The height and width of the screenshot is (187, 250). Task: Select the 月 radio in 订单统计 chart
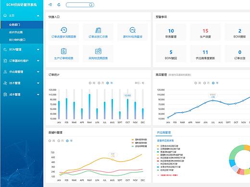click(99, 83)
